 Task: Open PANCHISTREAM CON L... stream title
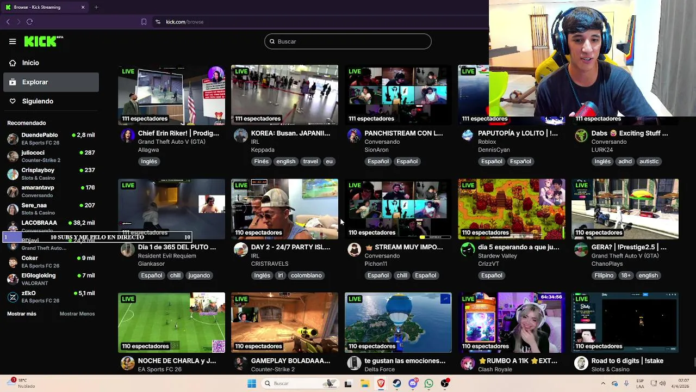(x=403, y=133)
